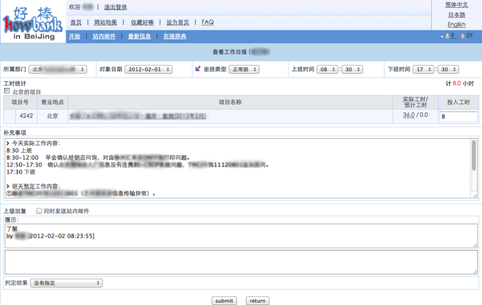Open the 对象日期 date dropdown
Viewport: 482px width, 305px height.
148,69
